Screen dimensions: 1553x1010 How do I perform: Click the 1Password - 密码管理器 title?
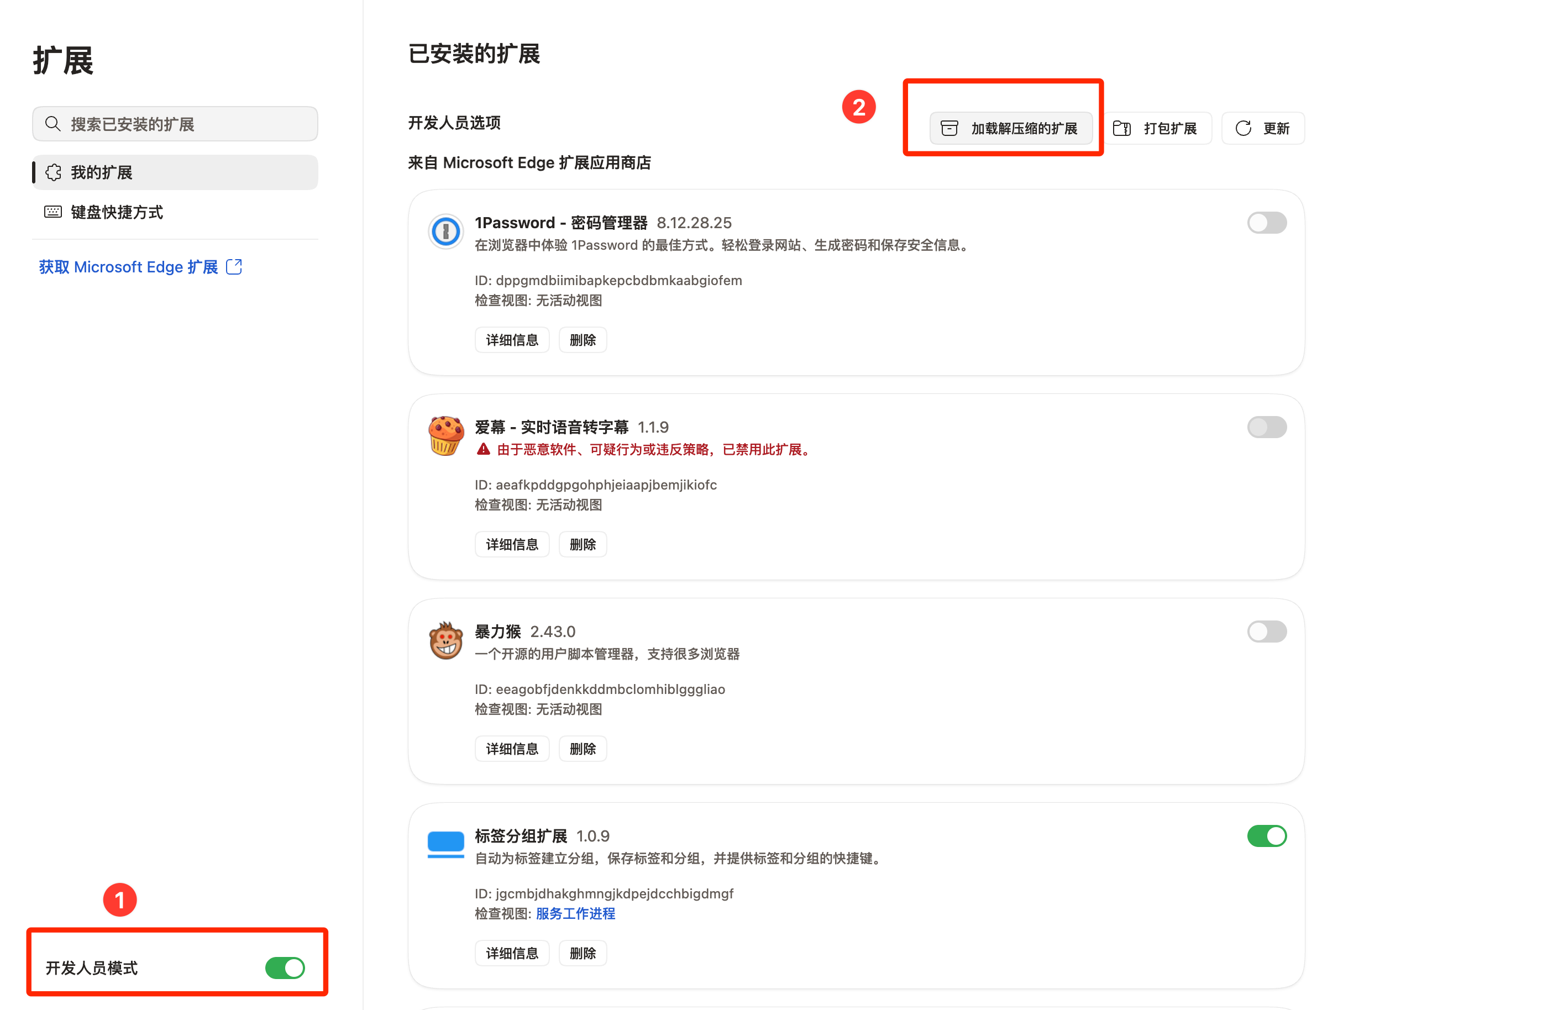point(560,223)
